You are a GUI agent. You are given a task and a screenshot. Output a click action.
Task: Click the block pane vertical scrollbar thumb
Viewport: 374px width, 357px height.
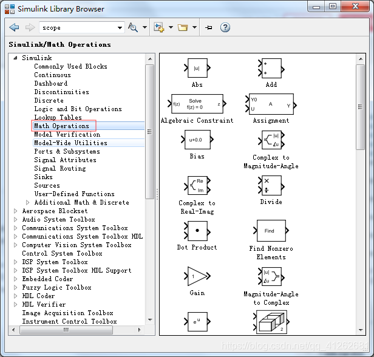pyautogui.click(x=361, y=107)
